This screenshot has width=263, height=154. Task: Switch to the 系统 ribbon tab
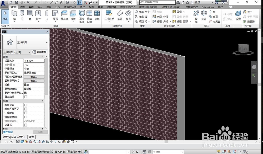(31, 7)
